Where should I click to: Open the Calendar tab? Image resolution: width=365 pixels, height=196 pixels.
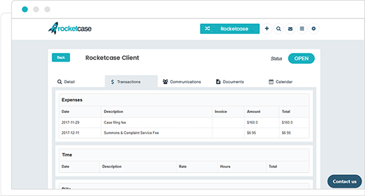(x=281, y=82)
